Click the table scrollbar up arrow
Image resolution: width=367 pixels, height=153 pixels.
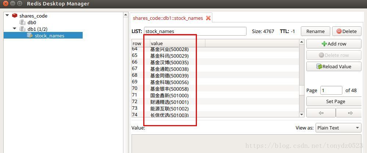[302, 42]
